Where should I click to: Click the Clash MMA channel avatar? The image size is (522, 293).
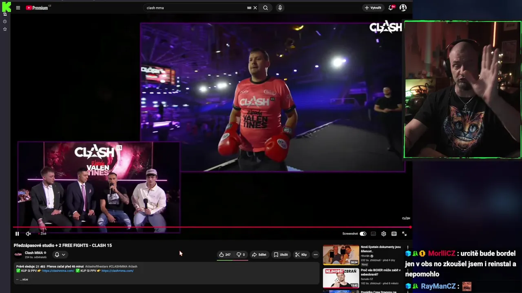pyautogui.click(x=18, y=254)
